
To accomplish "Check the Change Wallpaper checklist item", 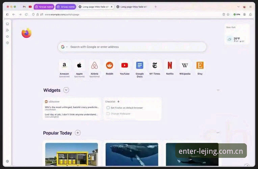I will [108, 114].
